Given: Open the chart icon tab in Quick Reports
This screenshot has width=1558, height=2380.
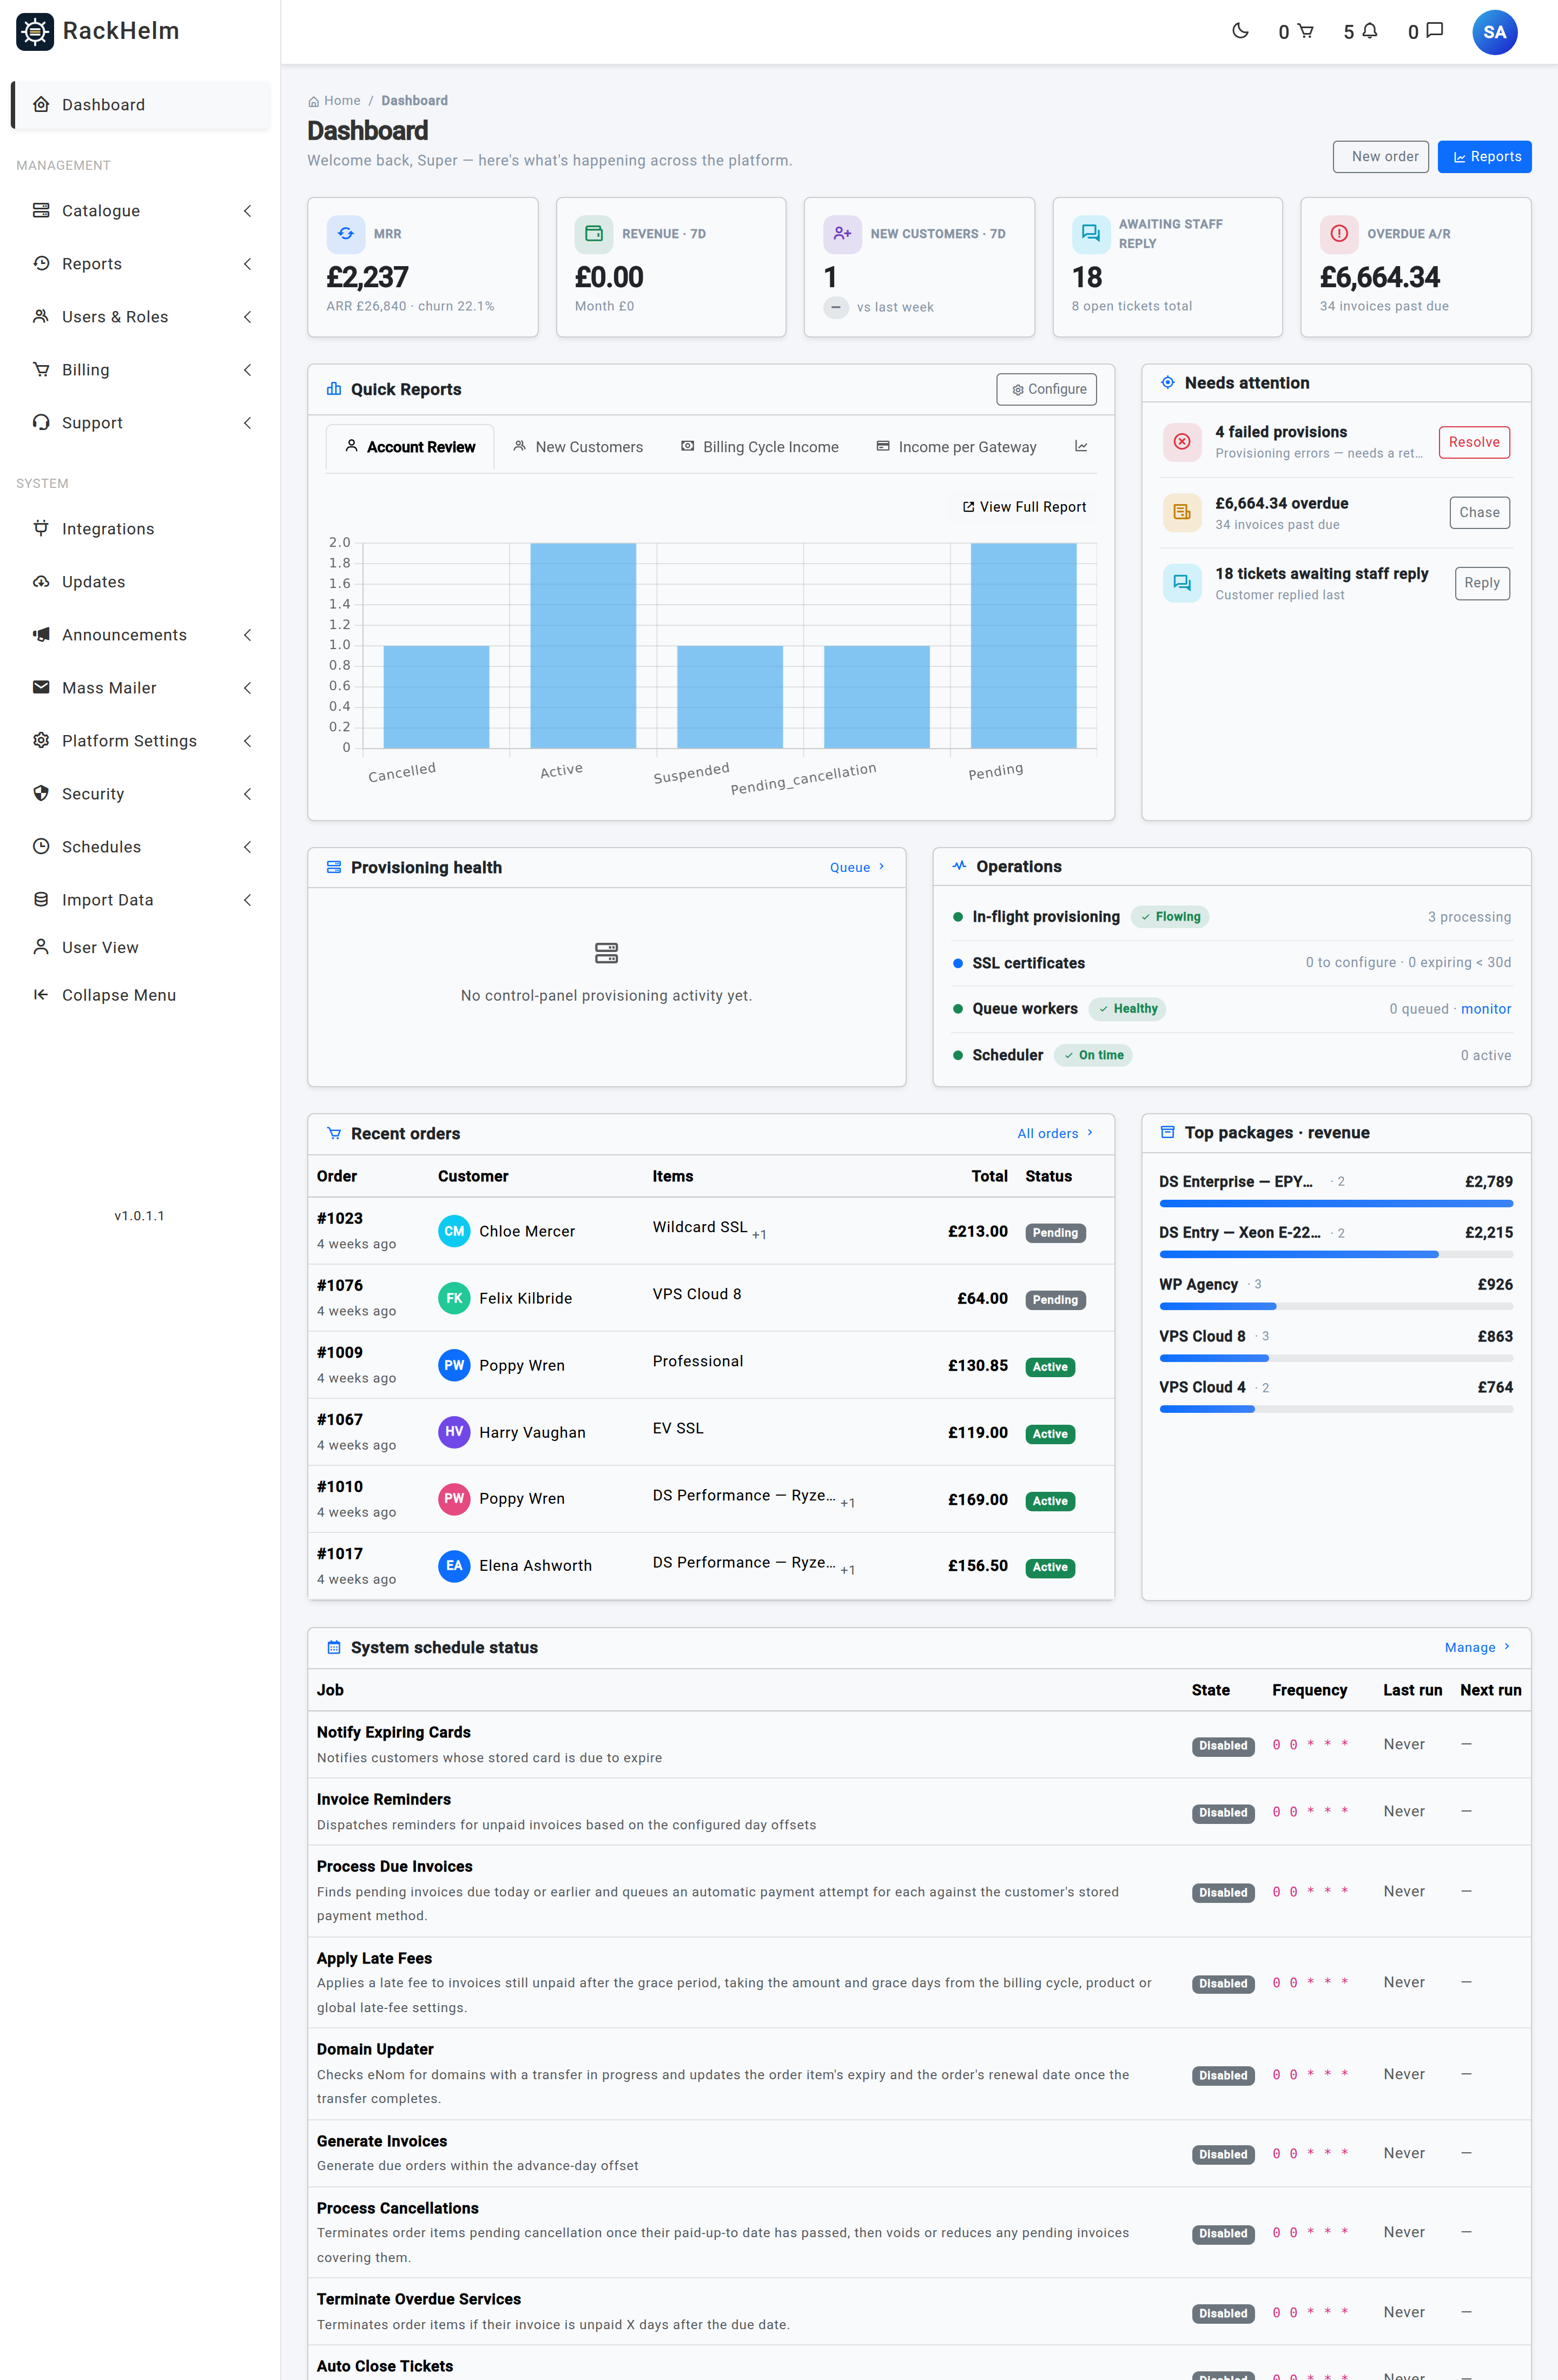Looking at the screenshot, I should tap(1081, 446).
